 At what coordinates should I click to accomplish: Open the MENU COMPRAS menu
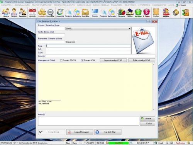[x=101, y=5]
